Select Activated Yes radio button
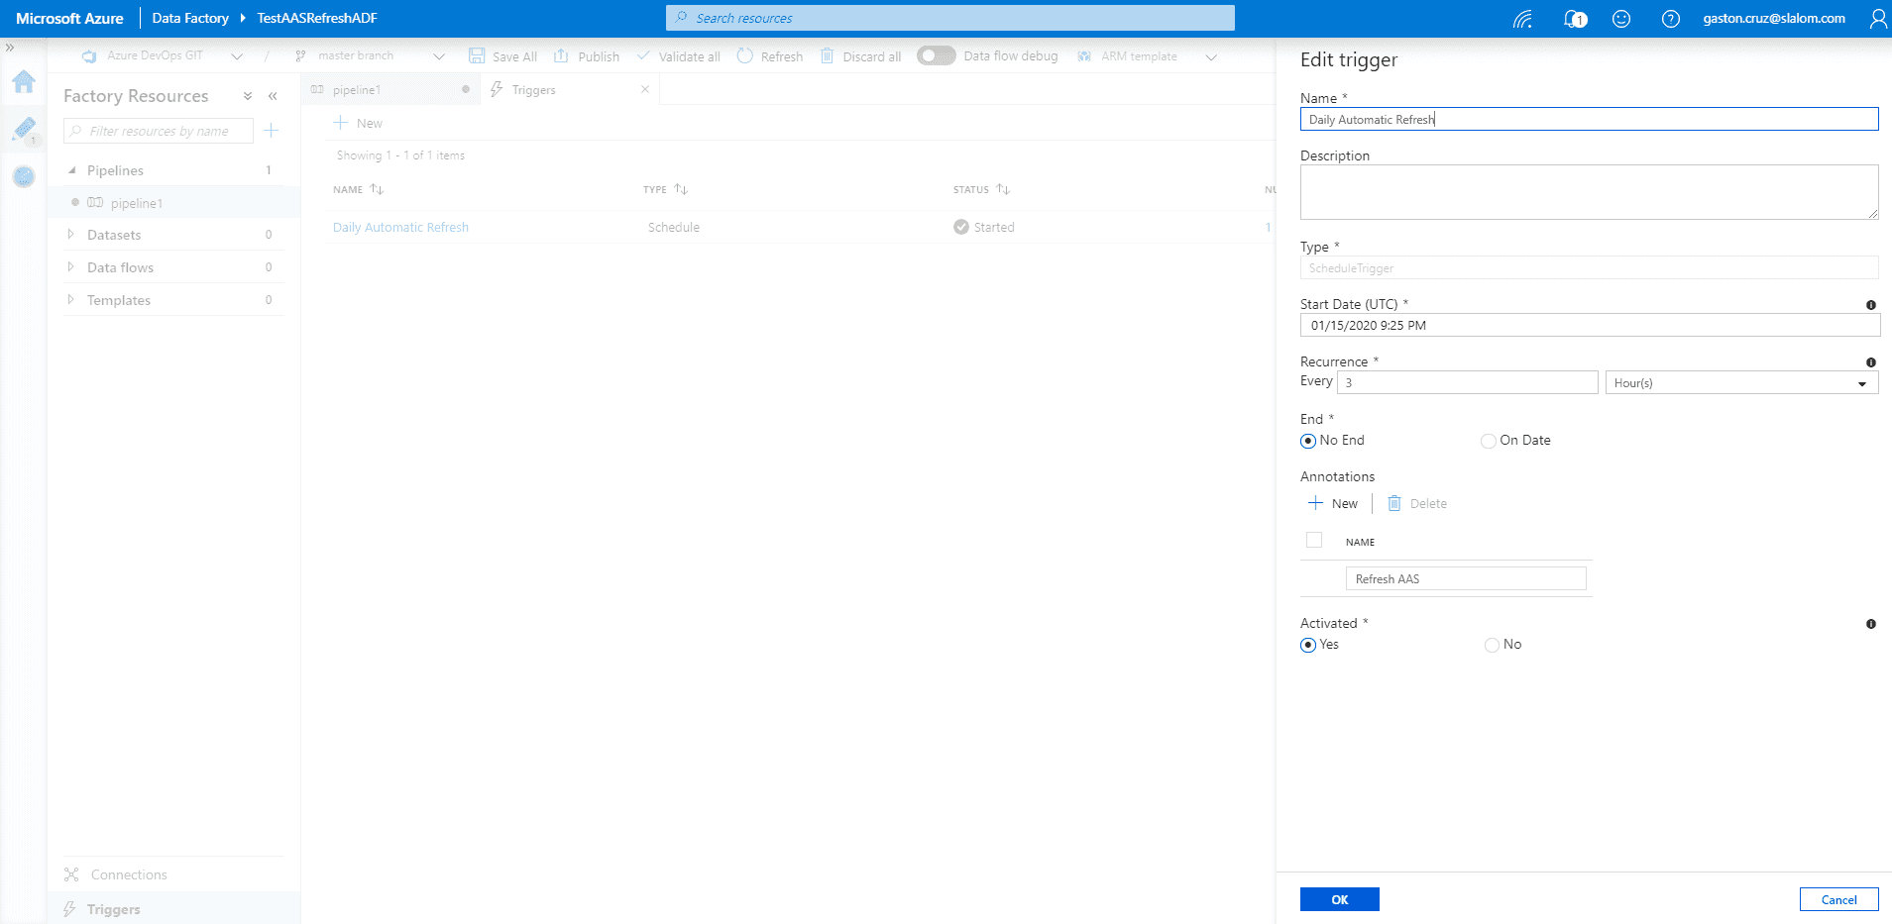The image size is (1892, 924). tap(1308, 645)
